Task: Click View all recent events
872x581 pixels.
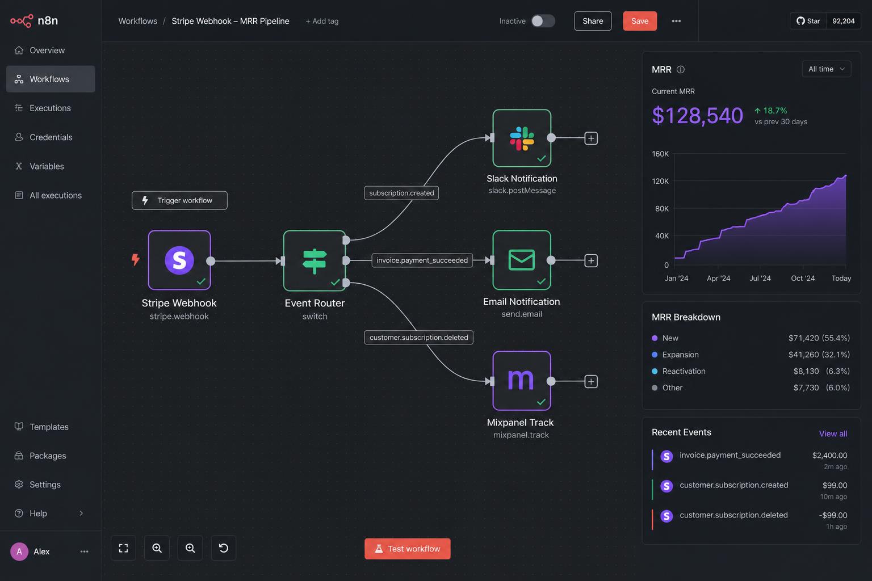Action: [x=833, y=434]
